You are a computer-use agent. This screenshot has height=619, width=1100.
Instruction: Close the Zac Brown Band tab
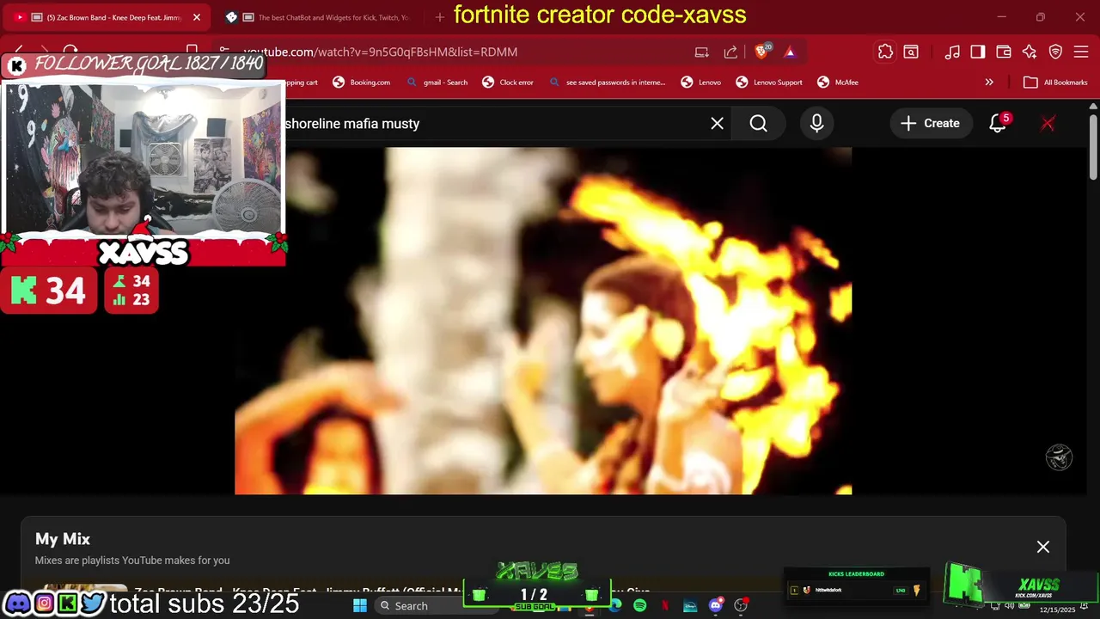pyautogui.click(x=196, y=17)
